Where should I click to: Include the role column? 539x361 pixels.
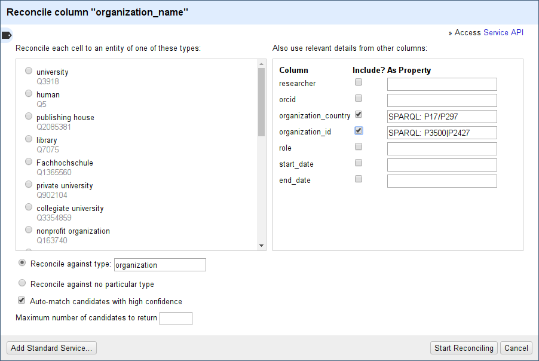[359, 147]
